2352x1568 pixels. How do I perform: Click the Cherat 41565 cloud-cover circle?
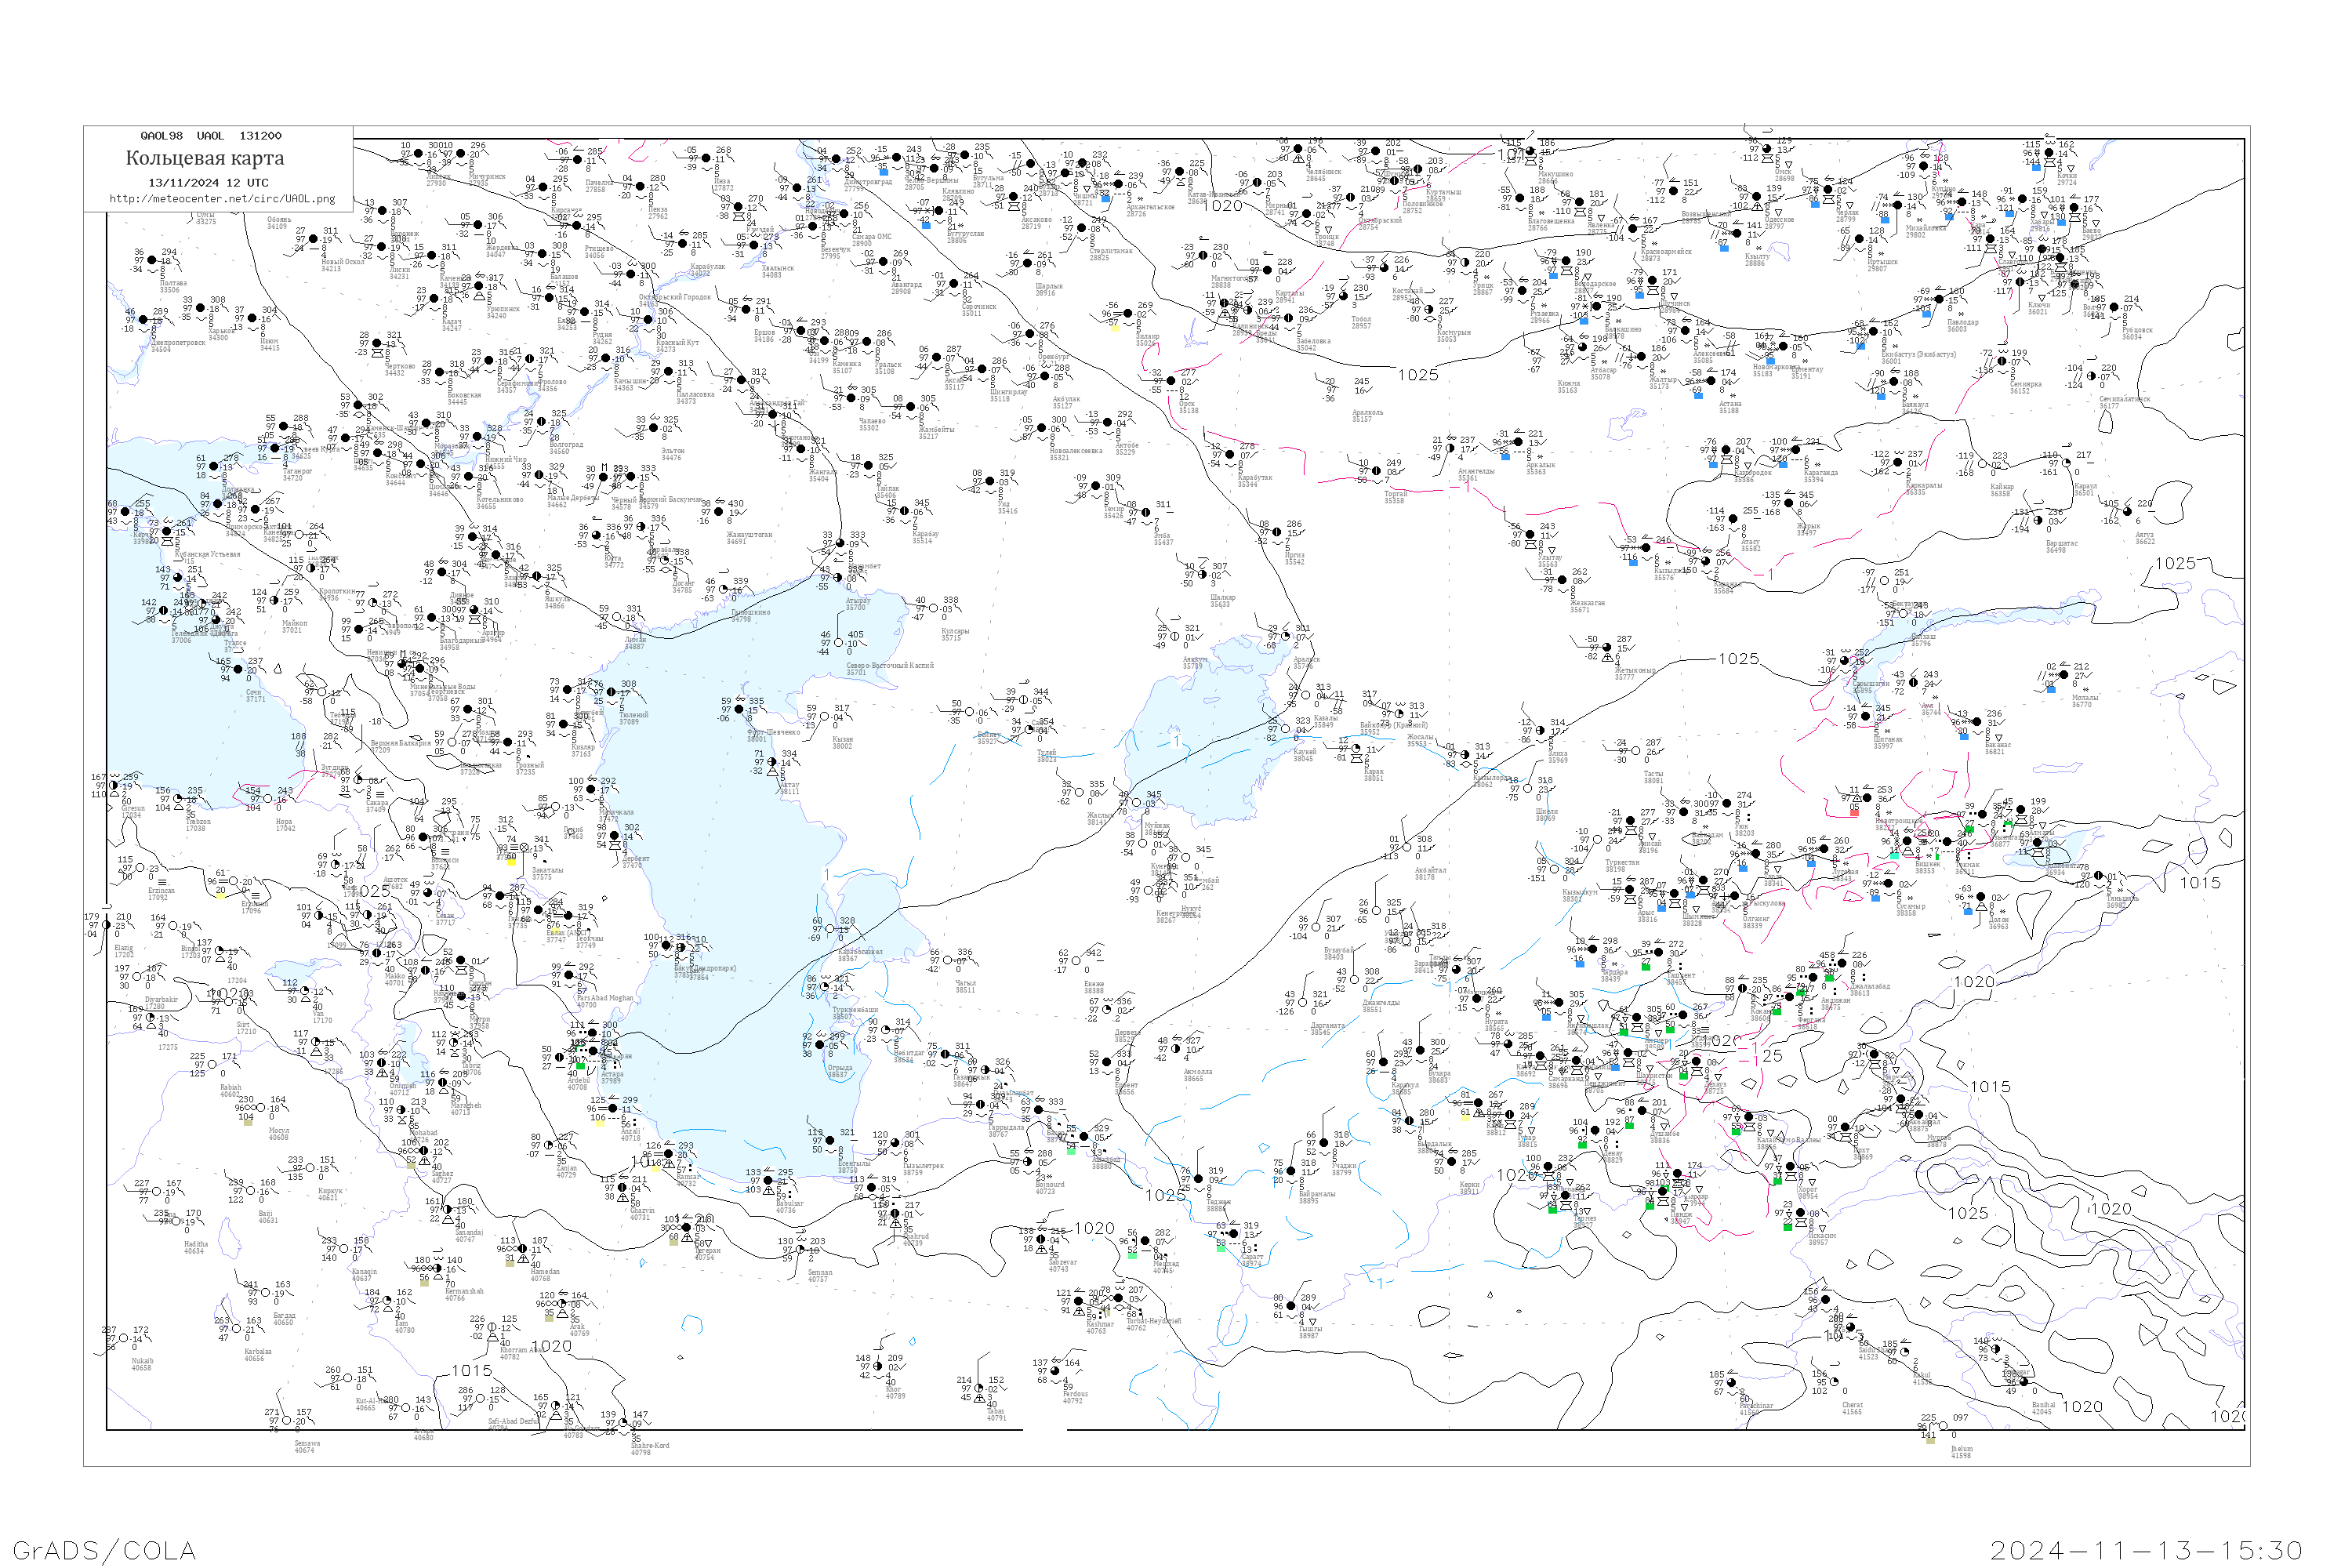(1834, 1383)
